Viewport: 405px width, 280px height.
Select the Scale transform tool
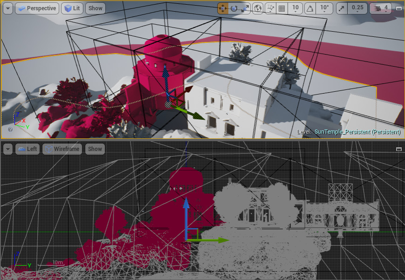[245, 7]
